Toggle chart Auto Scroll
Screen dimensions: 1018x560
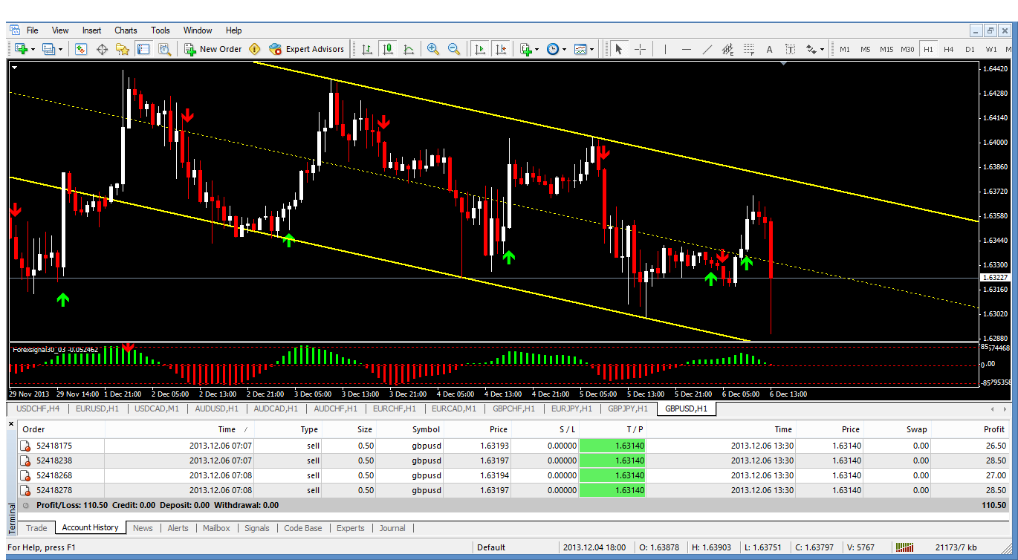480,49
